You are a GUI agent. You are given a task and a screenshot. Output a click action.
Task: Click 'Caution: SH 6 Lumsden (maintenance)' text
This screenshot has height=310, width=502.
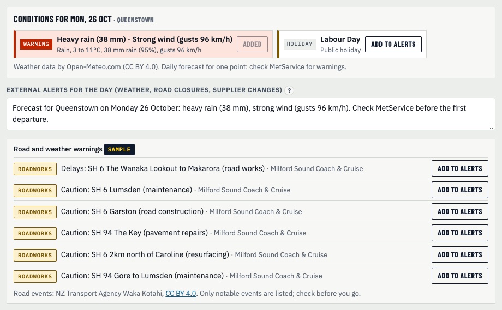(127, 190)
